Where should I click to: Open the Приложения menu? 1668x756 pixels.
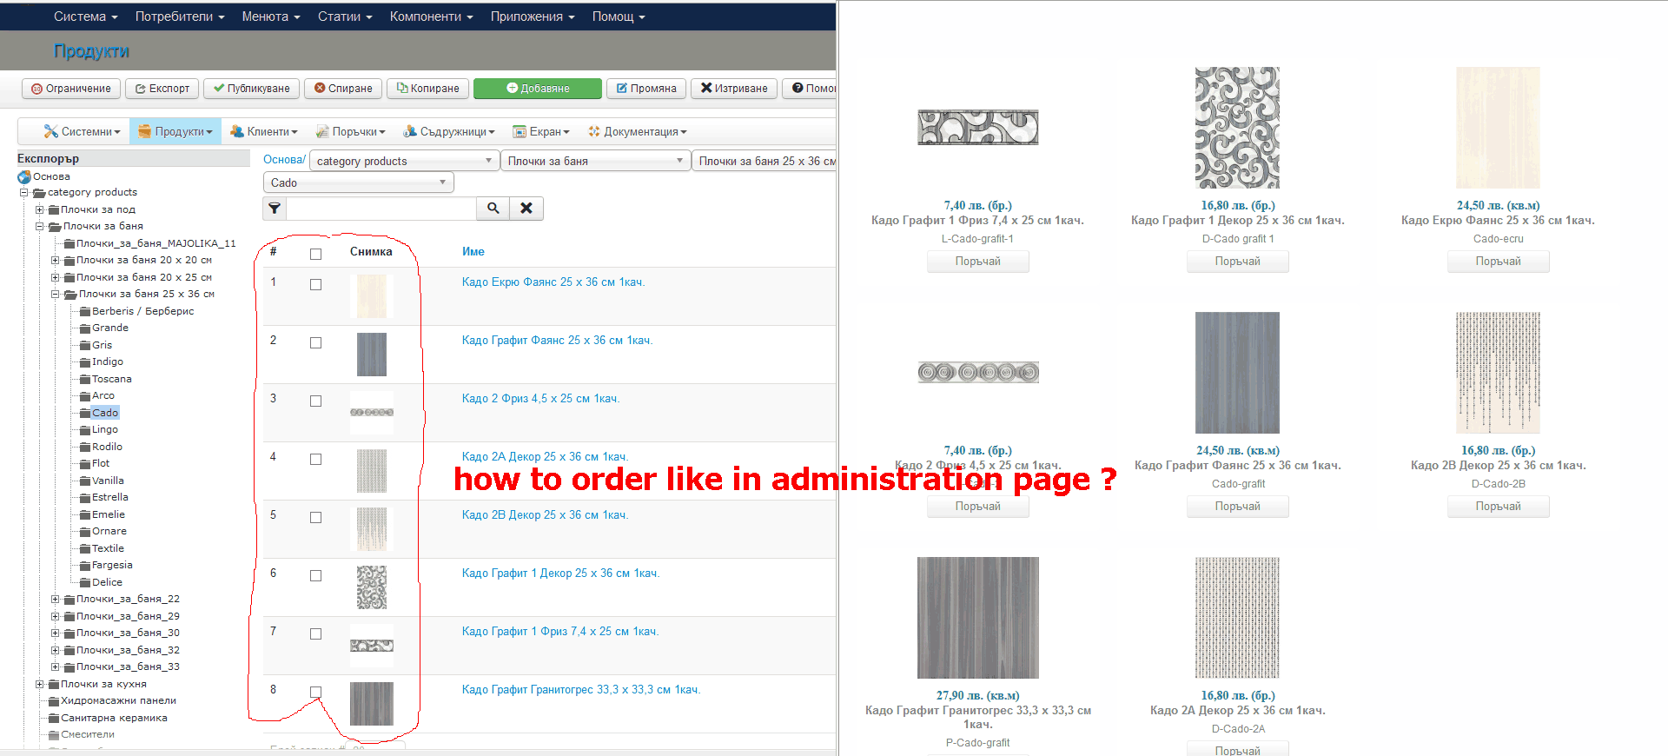point(533,17)
